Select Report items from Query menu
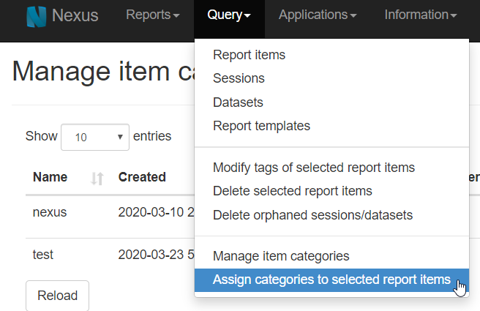The image size is (480, 311). pyautogui.click(x=331, y=55)
